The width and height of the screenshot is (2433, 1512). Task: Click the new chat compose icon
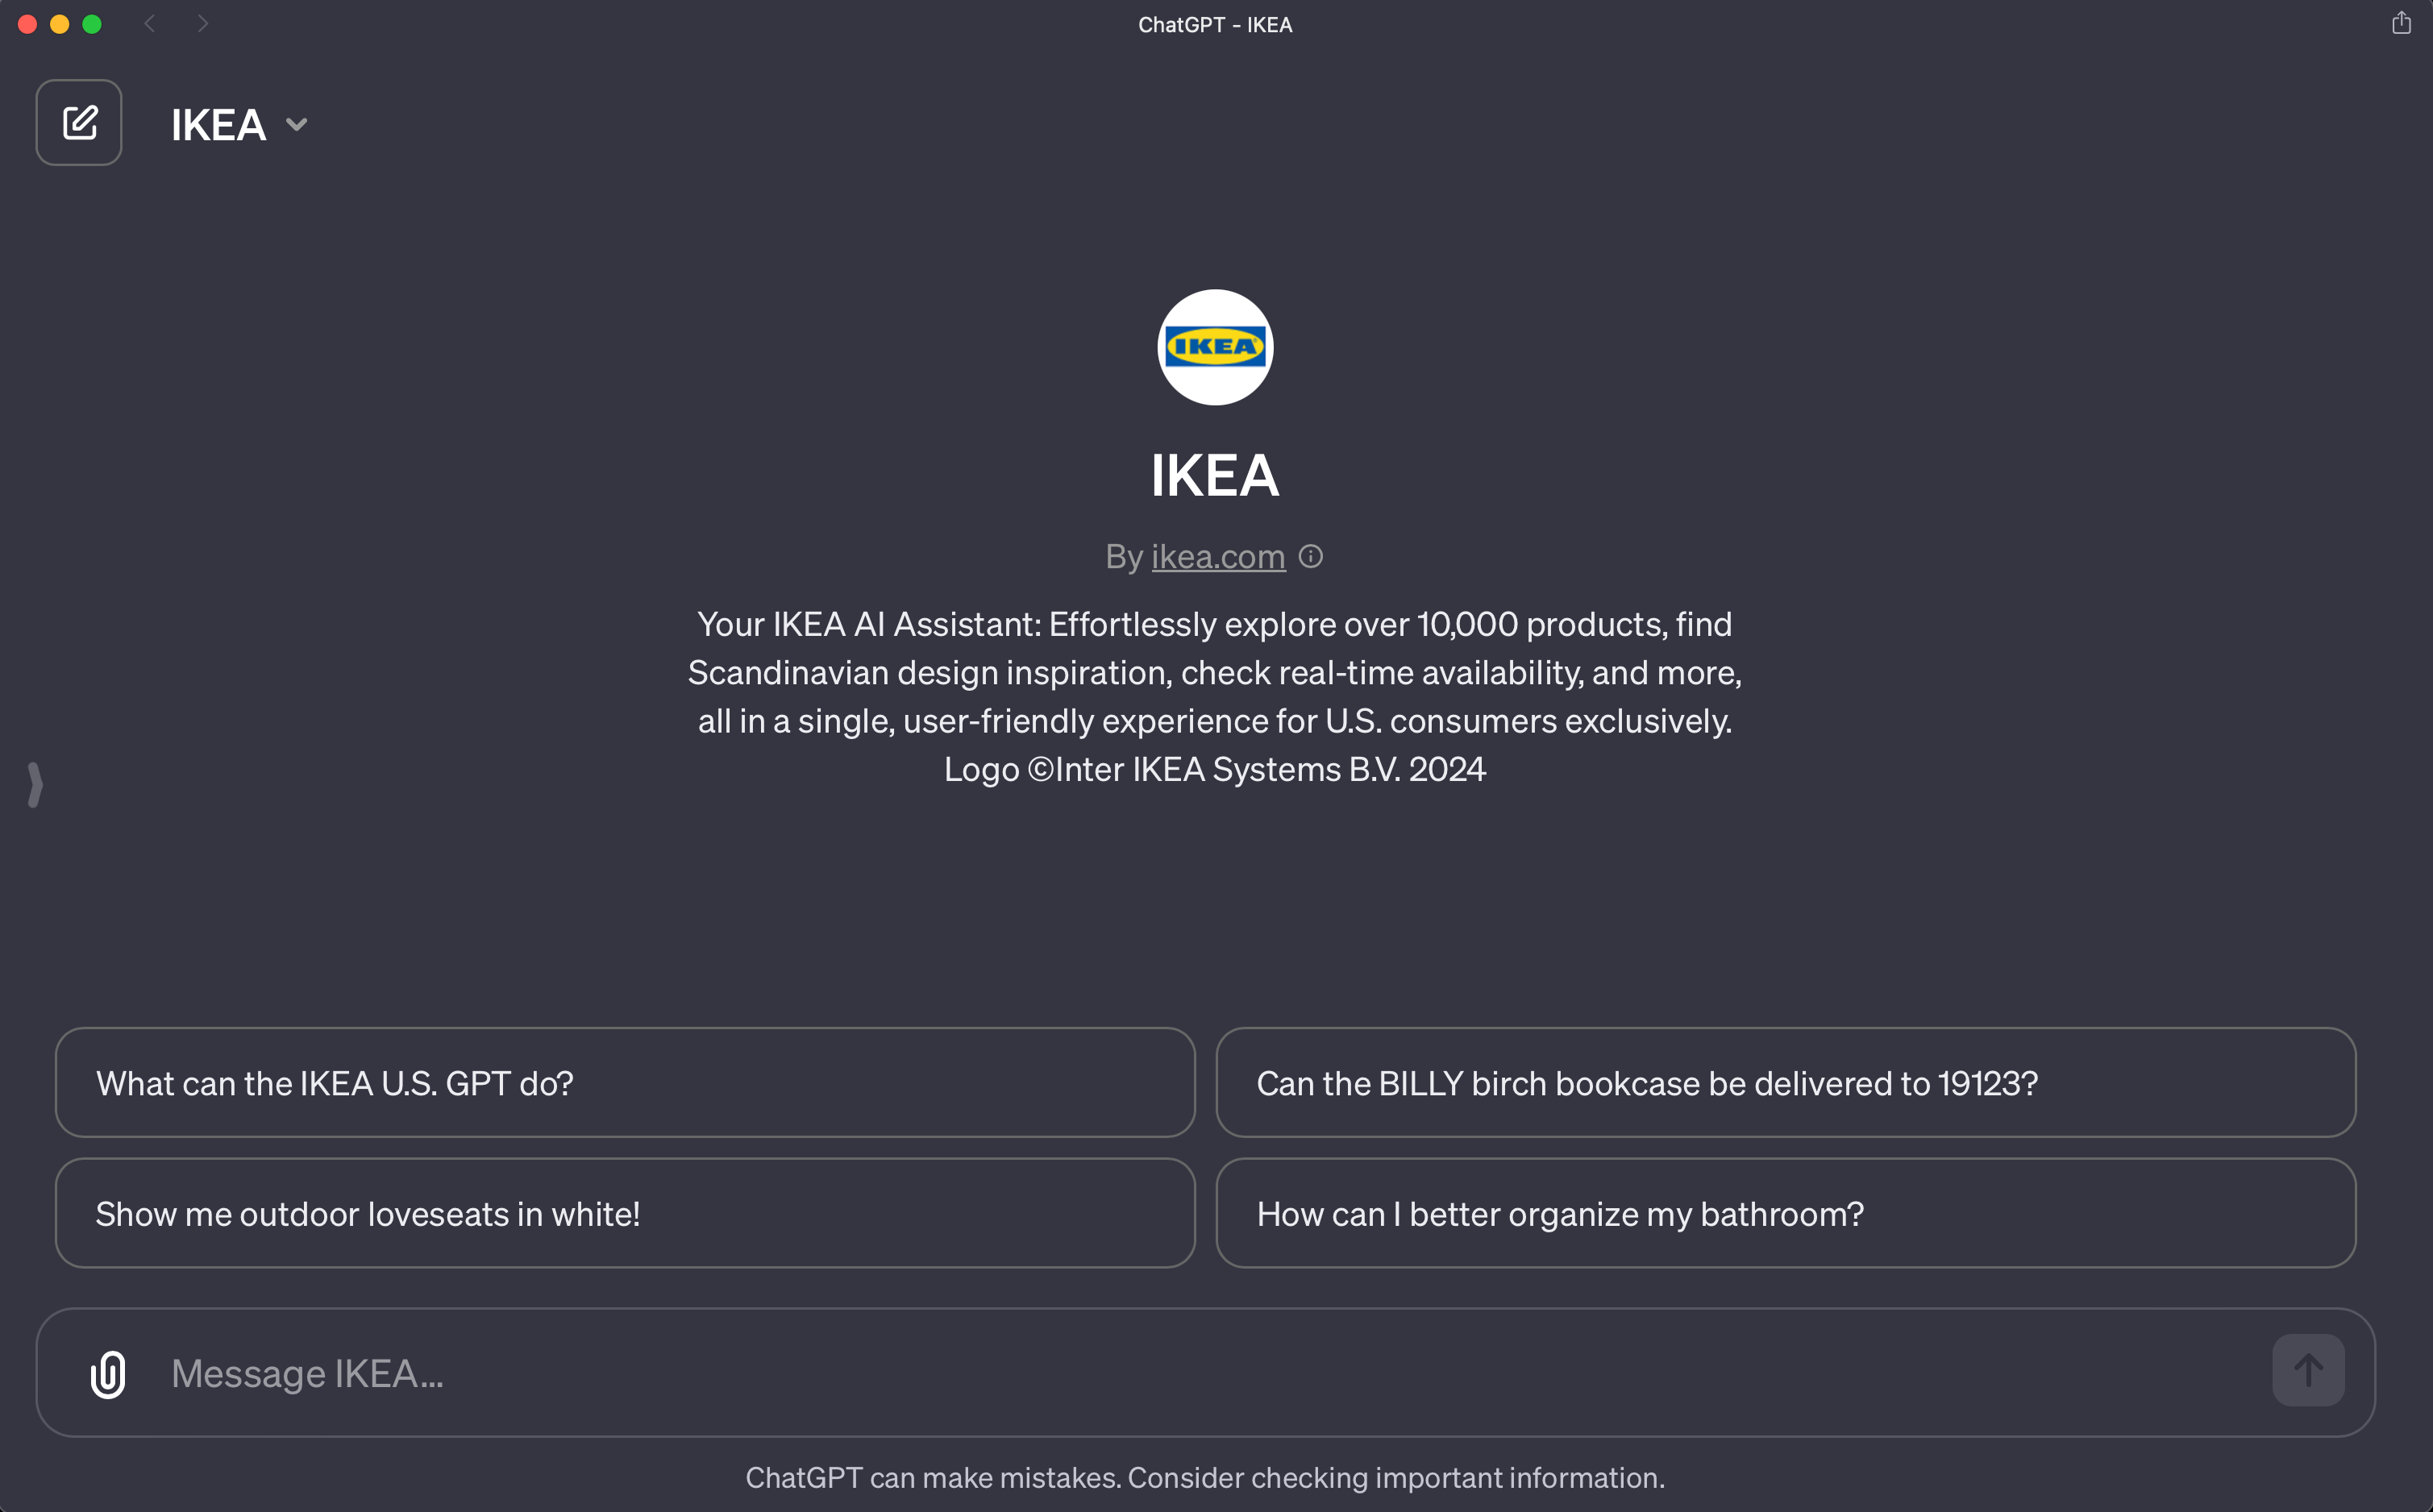coord(79,122)
